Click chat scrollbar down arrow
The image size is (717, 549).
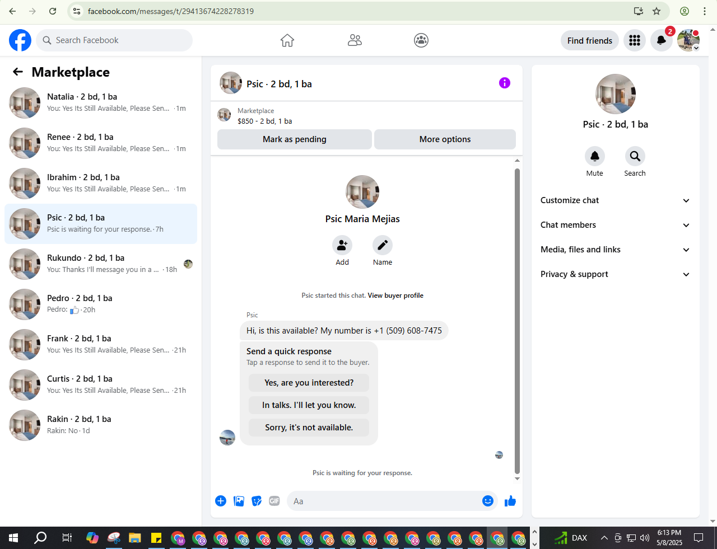[517, 478]
